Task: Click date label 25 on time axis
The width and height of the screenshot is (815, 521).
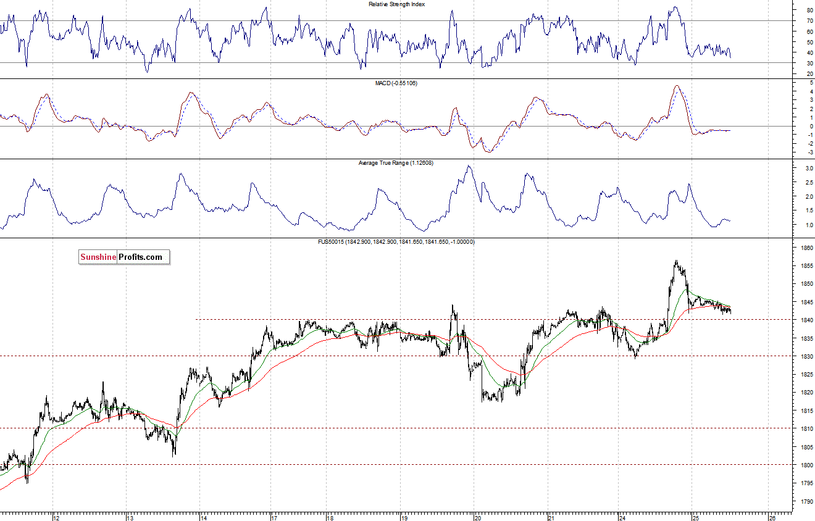Action: tap(695, 518)
